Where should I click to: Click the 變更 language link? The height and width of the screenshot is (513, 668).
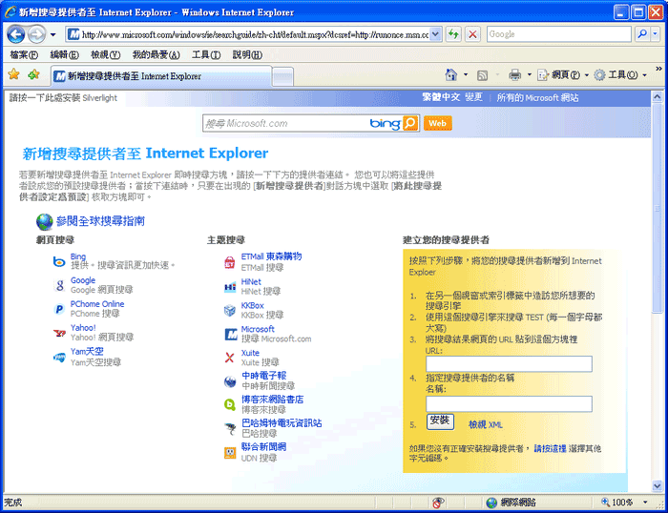pos(473,97)
